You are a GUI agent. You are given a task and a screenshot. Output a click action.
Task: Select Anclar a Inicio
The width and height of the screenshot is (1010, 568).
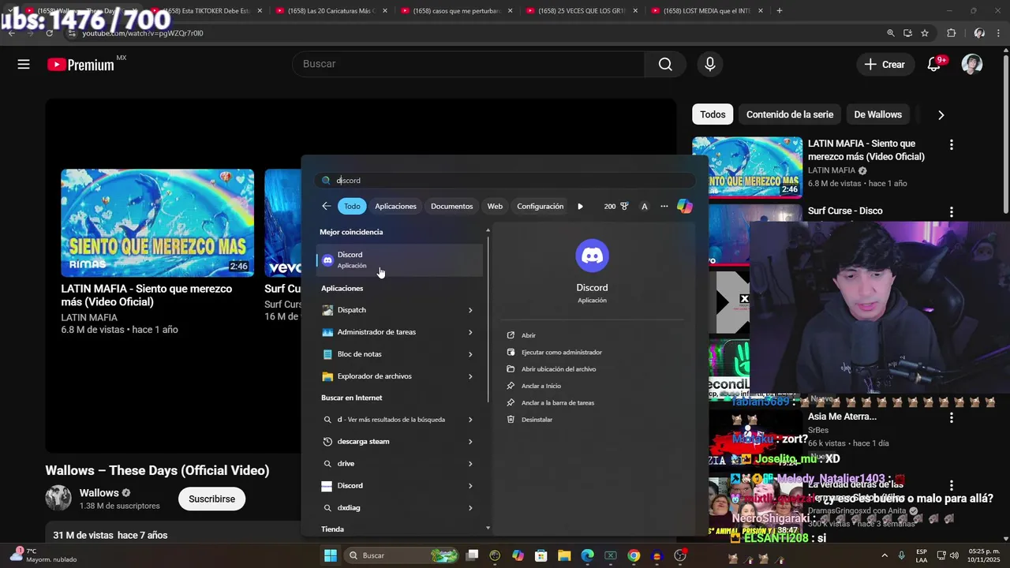pyautogui.click(x=533, y=386)
